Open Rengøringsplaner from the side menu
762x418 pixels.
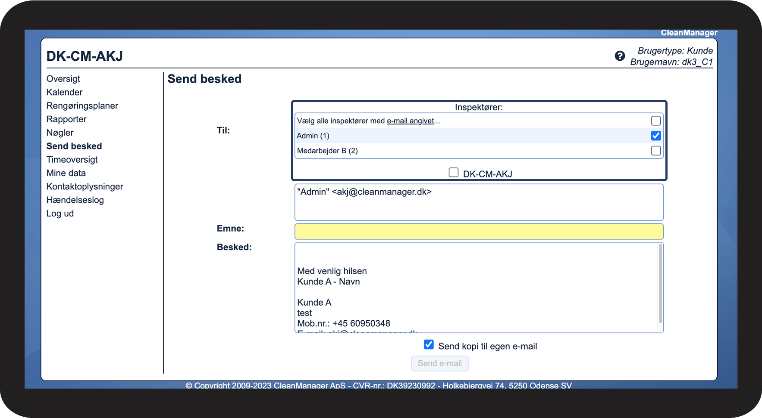(82, 106)
